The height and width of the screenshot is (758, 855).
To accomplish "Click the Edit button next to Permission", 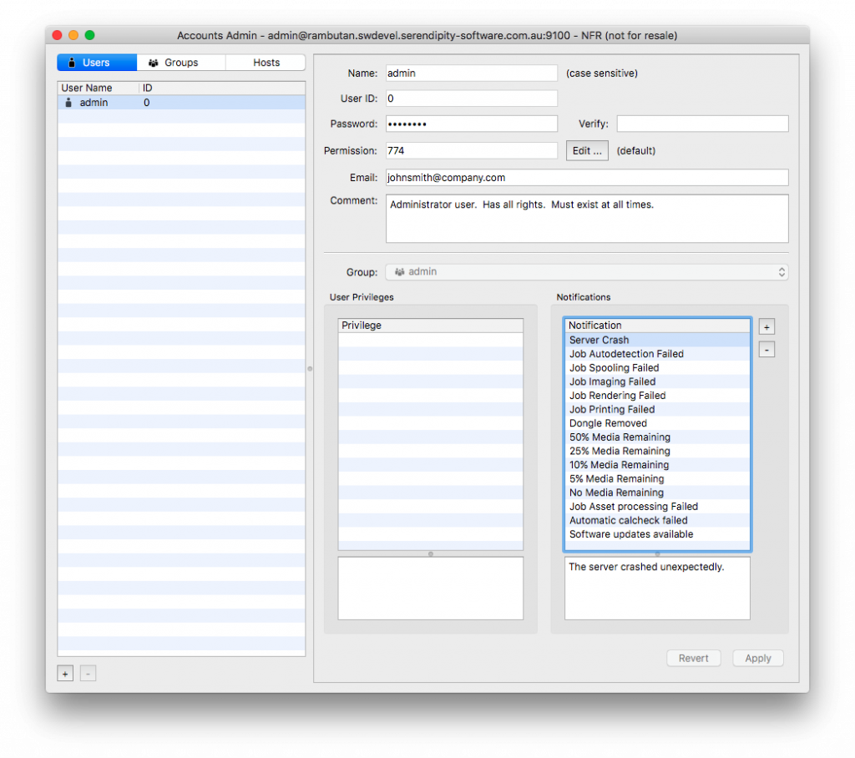I will pyautogui.click(x=587, y=150).
